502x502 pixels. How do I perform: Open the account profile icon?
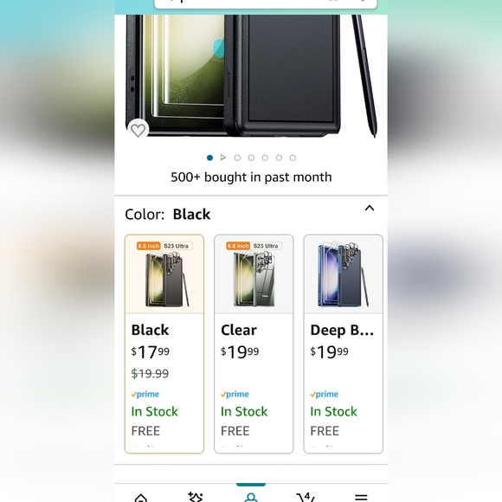click(251, 498)
